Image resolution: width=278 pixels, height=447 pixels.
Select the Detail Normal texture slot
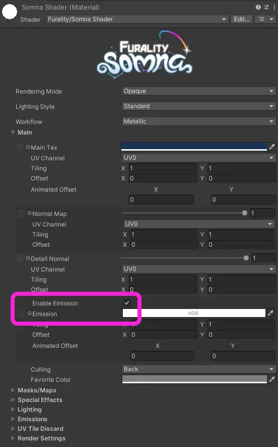(x=19, y=258)
